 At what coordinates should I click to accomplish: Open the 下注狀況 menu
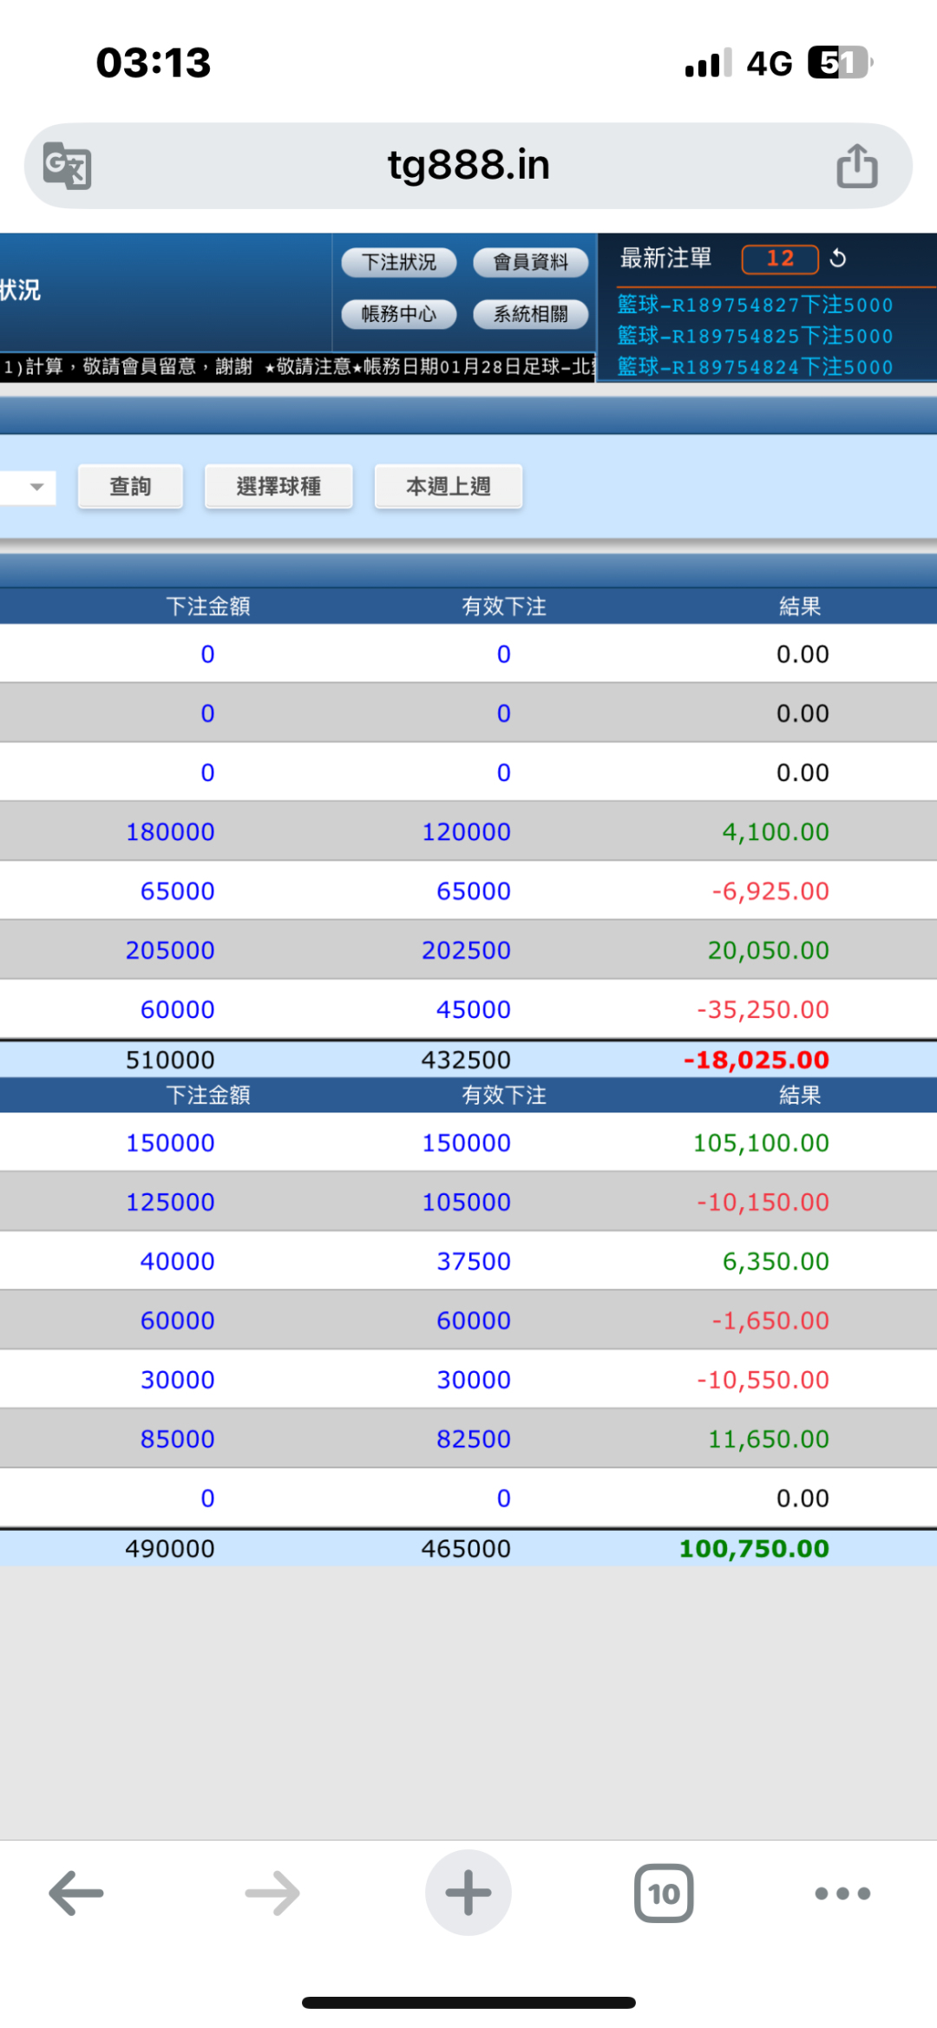399,262
